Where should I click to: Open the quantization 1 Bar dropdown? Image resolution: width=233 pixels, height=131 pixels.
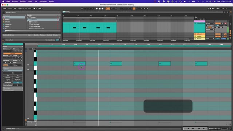[x=40, y=9]
